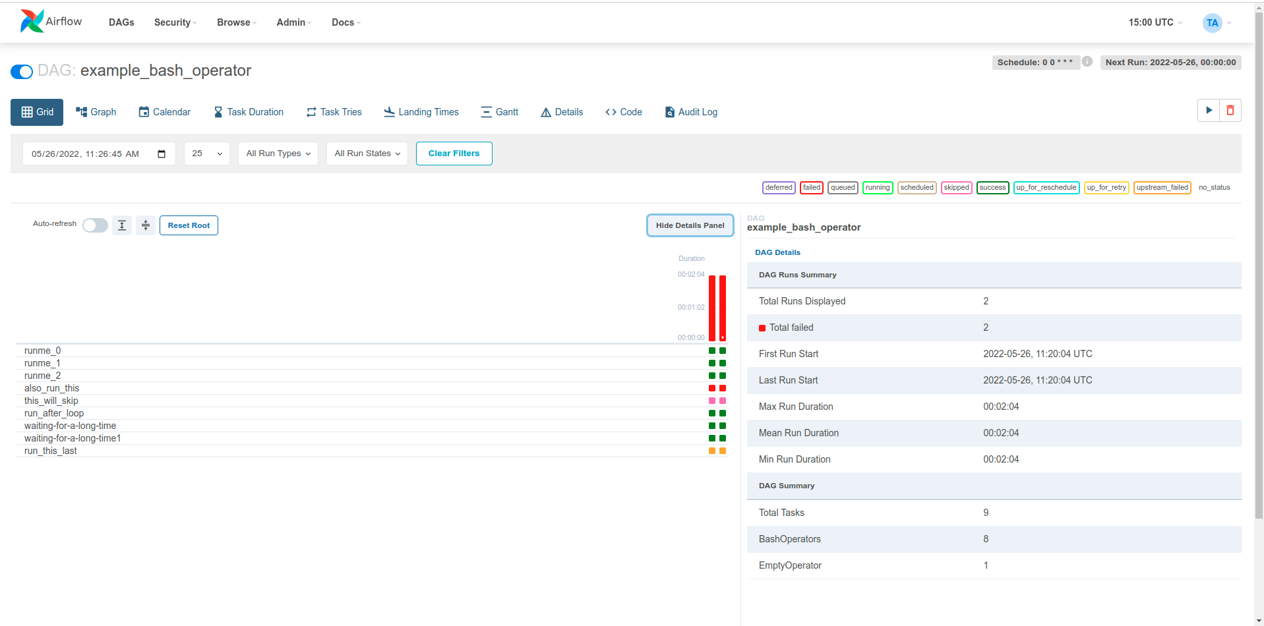Toggle the example_bash_operator DAG pause switch
This screenshot has height=626, width=1264.
click(22, 71)
